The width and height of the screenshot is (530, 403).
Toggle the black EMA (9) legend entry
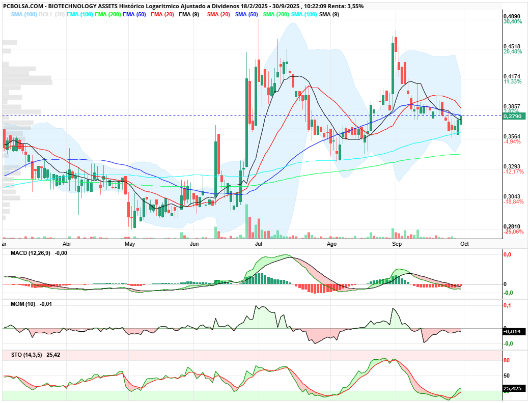(x=188, y=14)
